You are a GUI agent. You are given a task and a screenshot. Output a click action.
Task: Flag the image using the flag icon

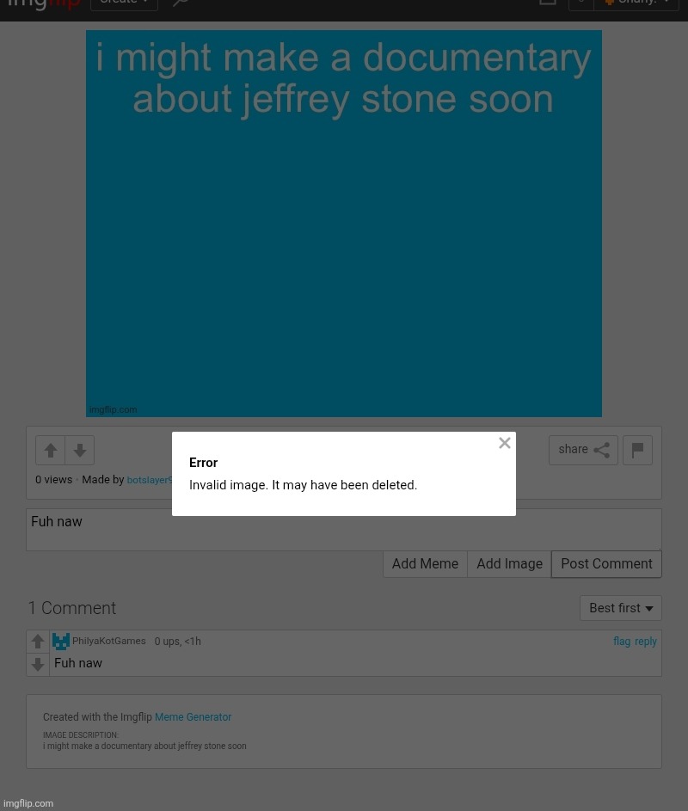pos(637,450)
